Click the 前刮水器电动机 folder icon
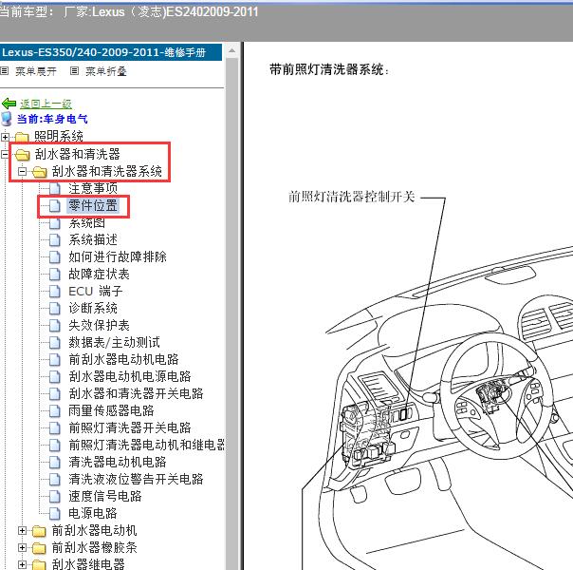Screen dimensions: 573x570 click(x=39, y=530)
